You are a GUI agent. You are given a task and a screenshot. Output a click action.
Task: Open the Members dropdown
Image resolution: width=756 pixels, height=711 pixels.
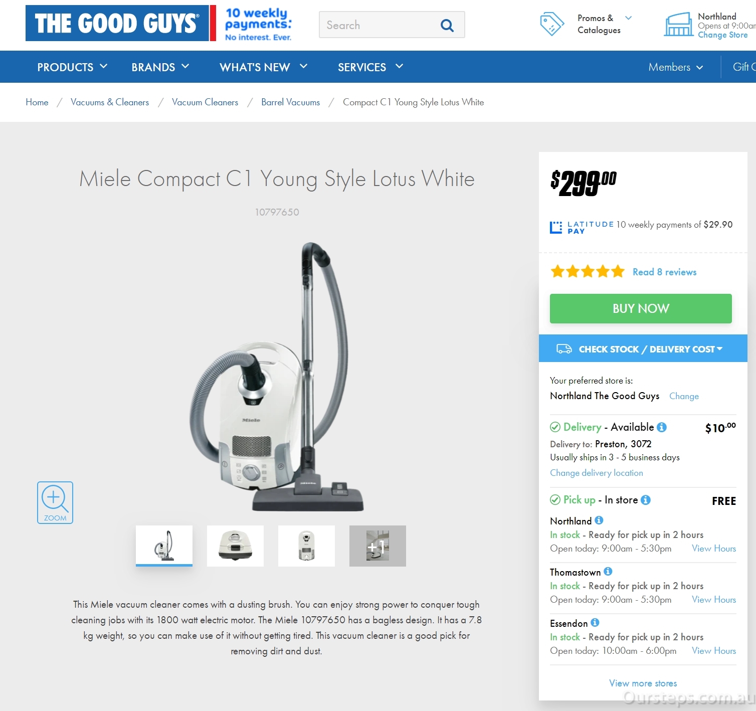click(676, 67)
